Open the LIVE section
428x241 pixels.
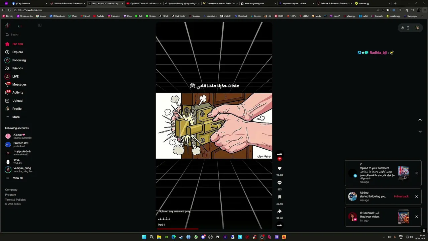click(12, 76)
